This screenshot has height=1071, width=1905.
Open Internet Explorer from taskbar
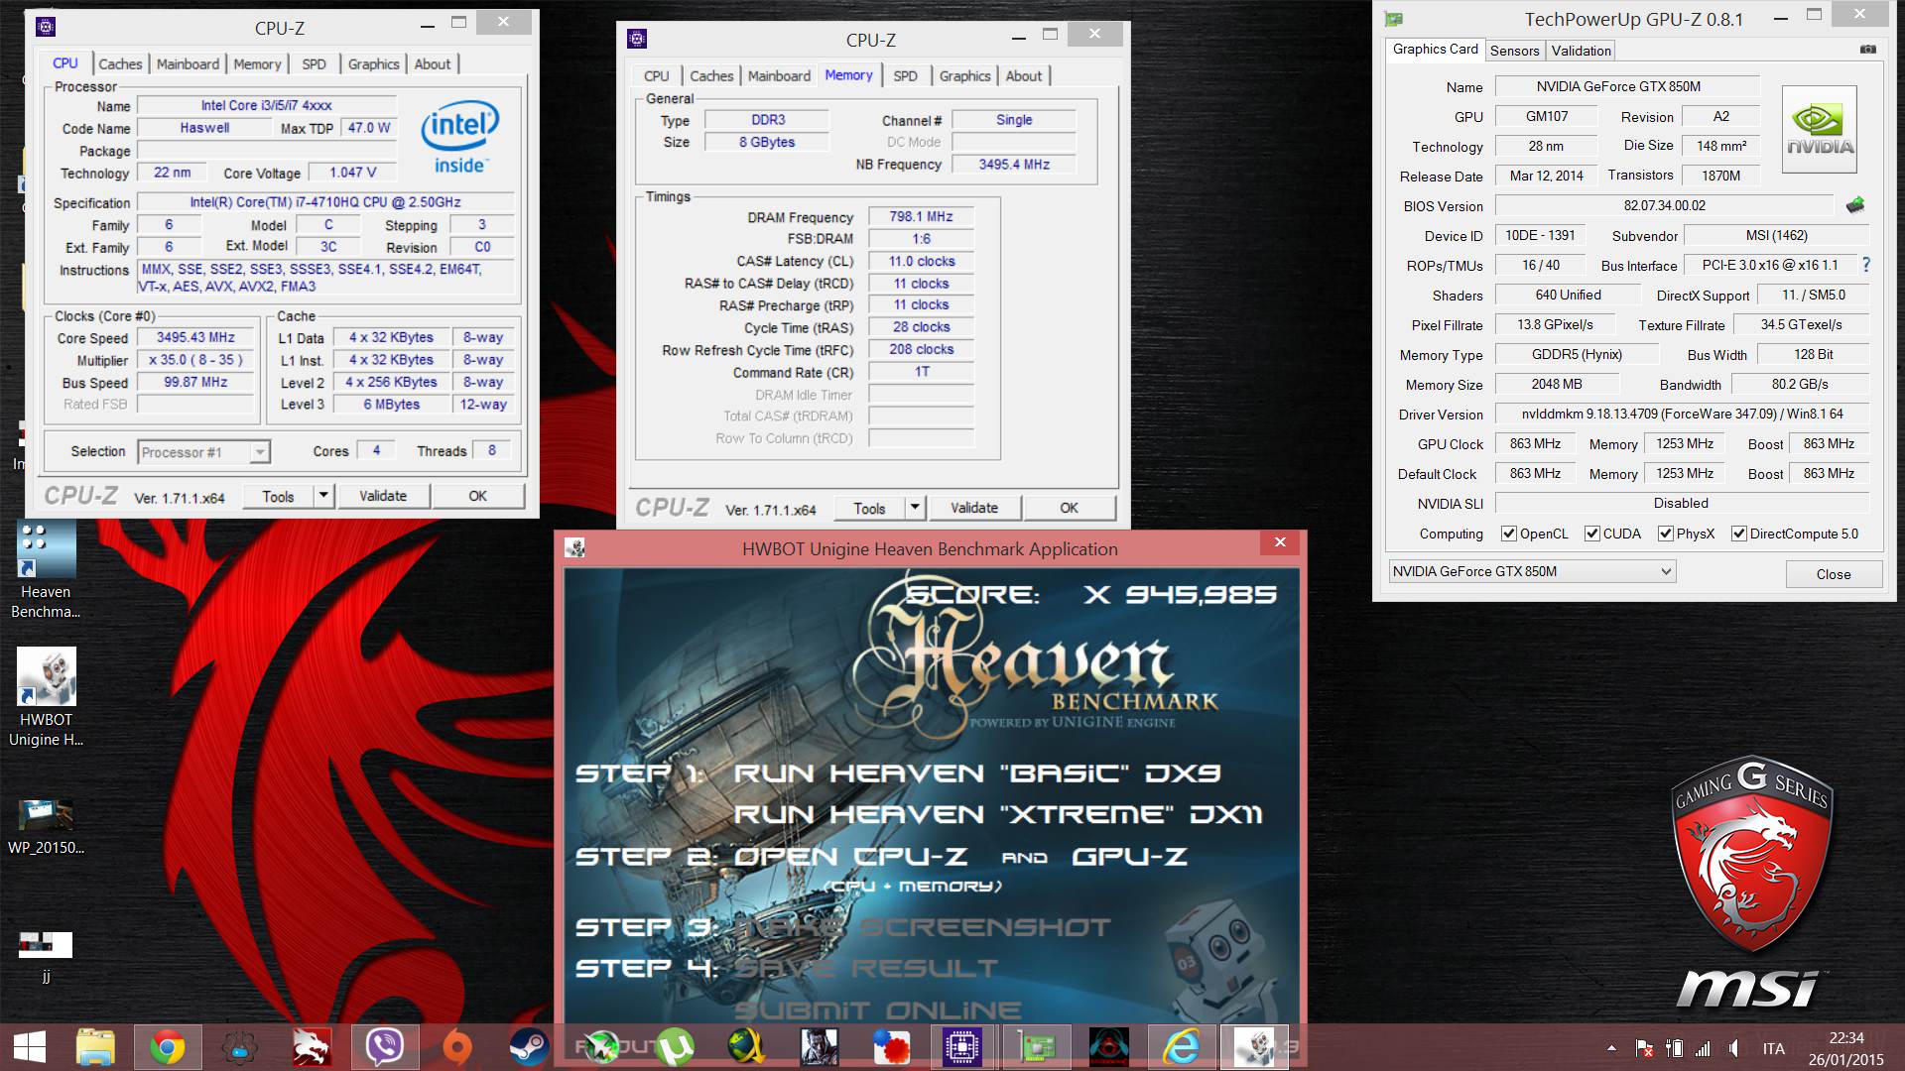[x=1181, y=1047]
